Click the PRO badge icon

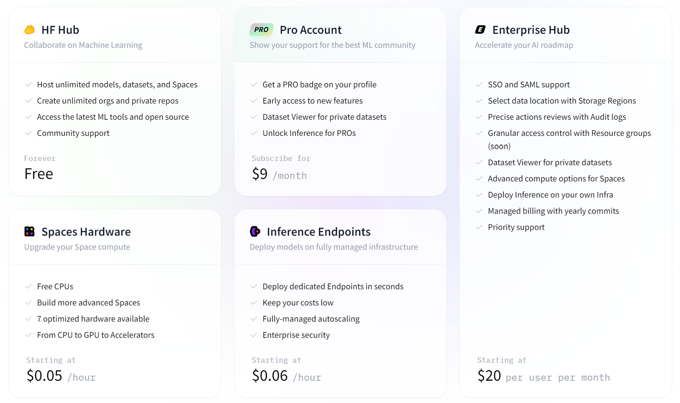click(261, 29)
